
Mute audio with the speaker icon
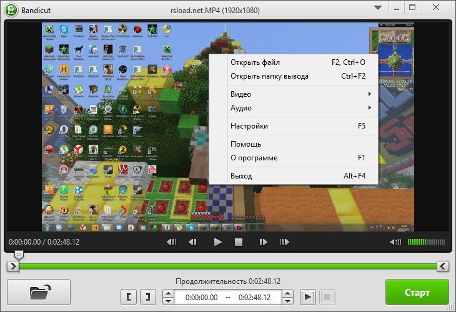tap(395, 242)
